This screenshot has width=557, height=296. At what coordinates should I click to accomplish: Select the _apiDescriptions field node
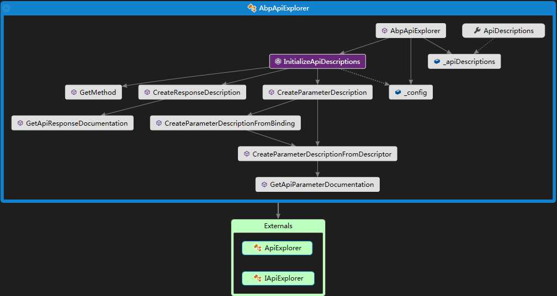pyautogui.click(x=464, y=62)
